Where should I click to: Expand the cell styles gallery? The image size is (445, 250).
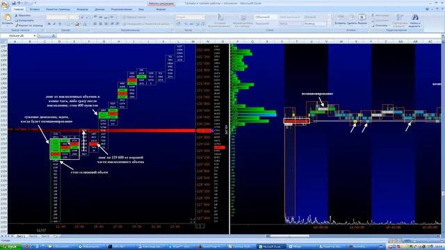tap(329, 25)
